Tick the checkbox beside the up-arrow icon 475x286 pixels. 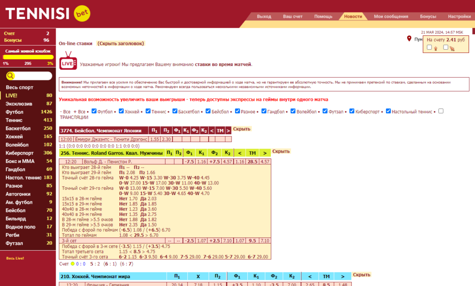tap(429, 47)
